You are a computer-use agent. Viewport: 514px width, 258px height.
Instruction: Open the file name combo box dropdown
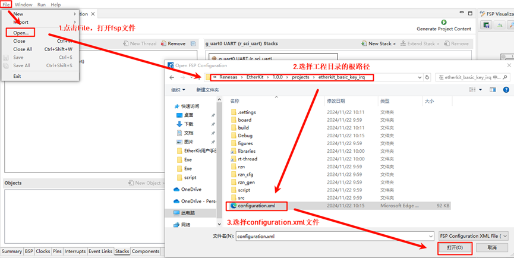(431, 236)
